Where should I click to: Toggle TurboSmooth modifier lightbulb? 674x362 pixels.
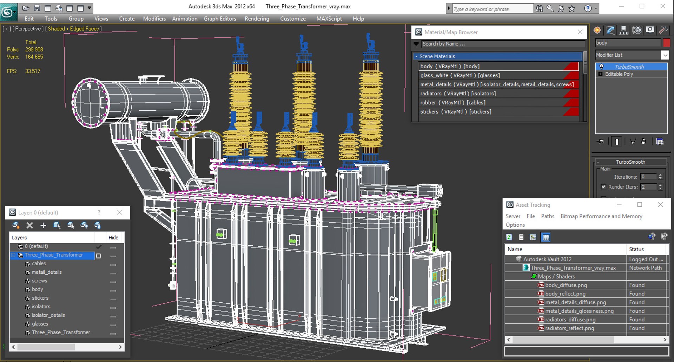coord(601,67)
